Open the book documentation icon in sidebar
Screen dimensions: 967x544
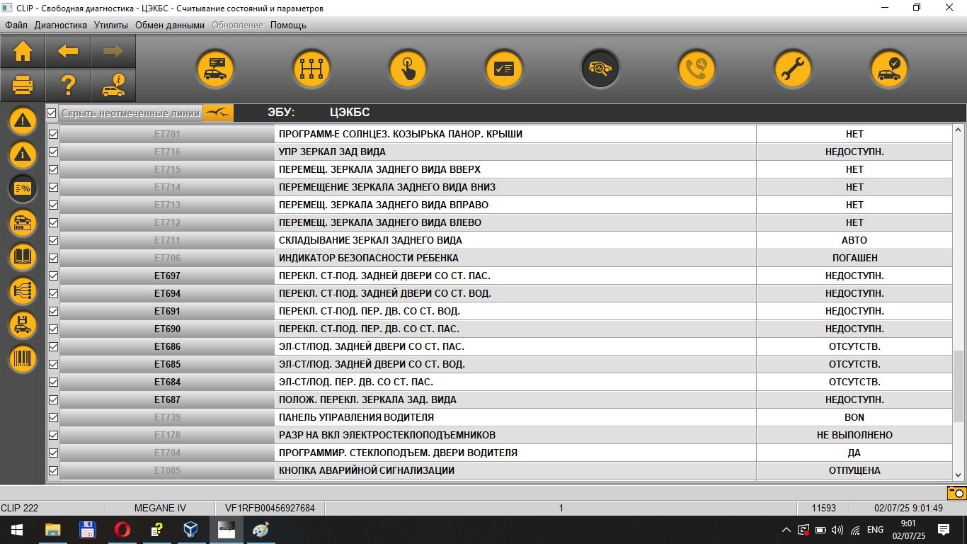click(x=23, y=256)
